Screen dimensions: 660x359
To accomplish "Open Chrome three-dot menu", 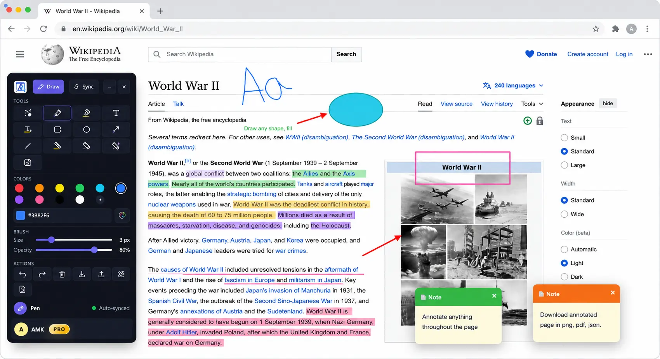I will tap(647, 29).
